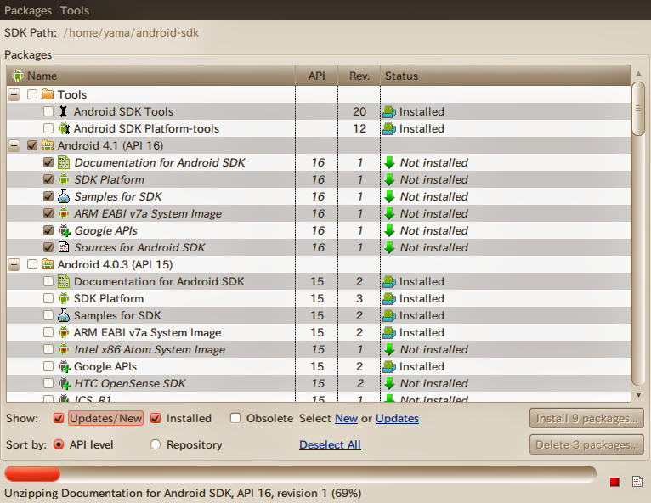Click the Android 4.0.3 (API 15) folder icon
651x503 pixels.
point(48,264)
